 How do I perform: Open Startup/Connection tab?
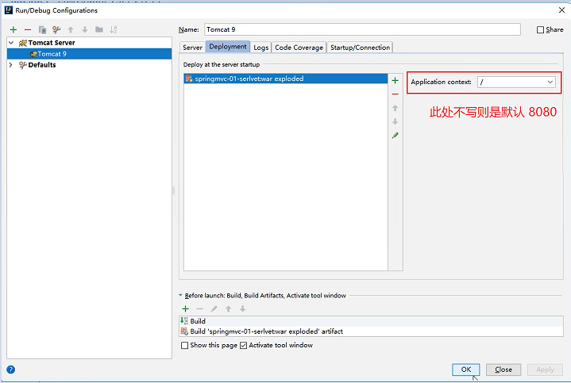click(360, 48)
